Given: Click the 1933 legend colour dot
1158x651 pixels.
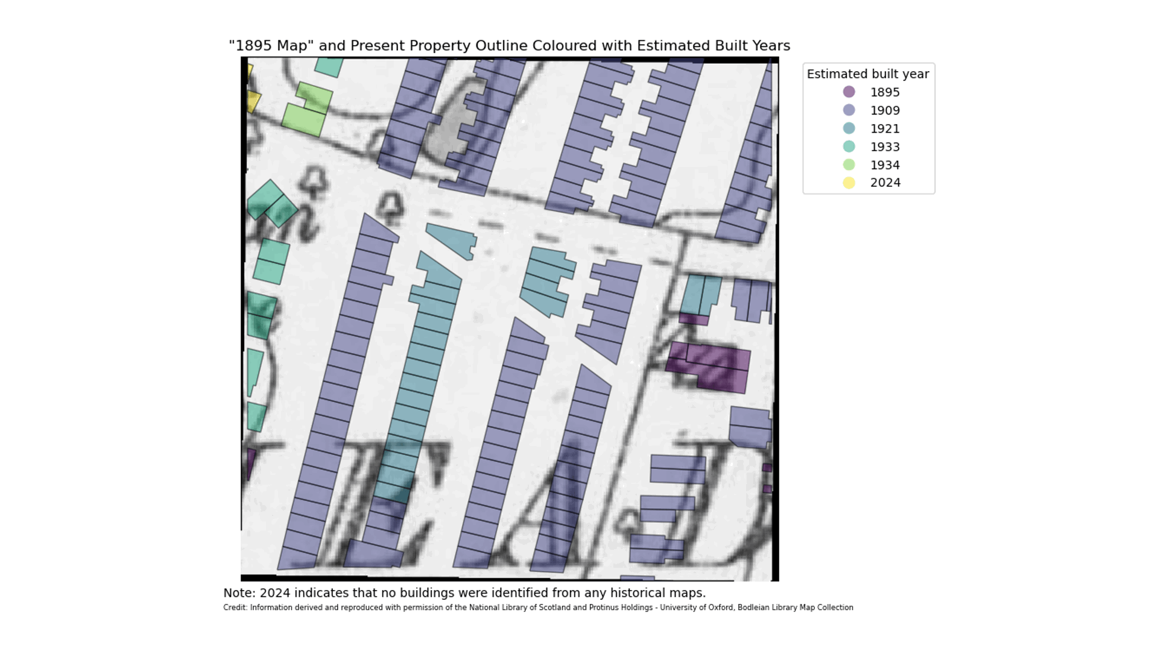Looking at the screenshot, I should point(849,146).
